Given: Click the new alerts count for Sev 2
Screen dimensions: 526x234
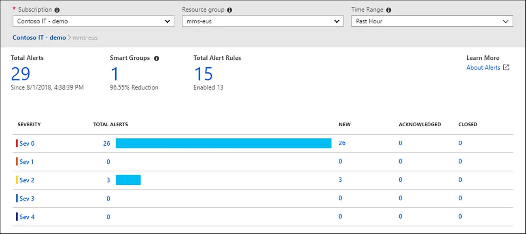Looking at the screenshot, I should [x=341, y=180].
